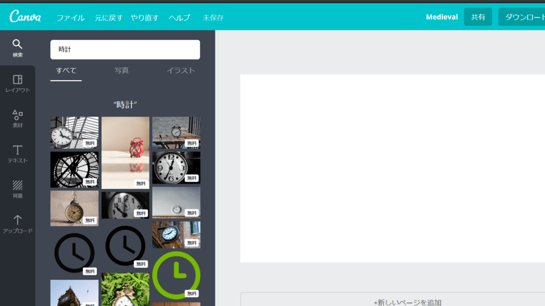This screenshot has height=306, width=545.
Task: Click the 未保存 status text
Action: [x=213, y=18]
